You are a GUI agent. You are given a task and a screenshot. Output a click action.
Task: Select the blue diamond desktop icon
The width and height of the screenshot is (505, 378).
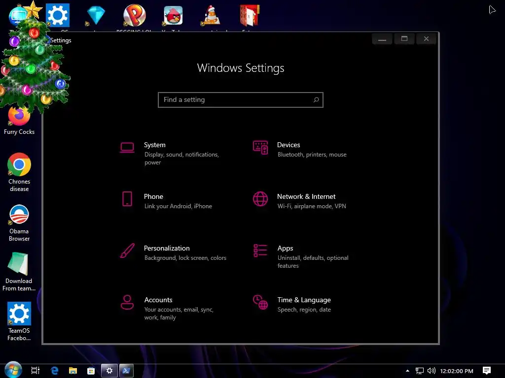pyautogui.click(x=96, y=15)
